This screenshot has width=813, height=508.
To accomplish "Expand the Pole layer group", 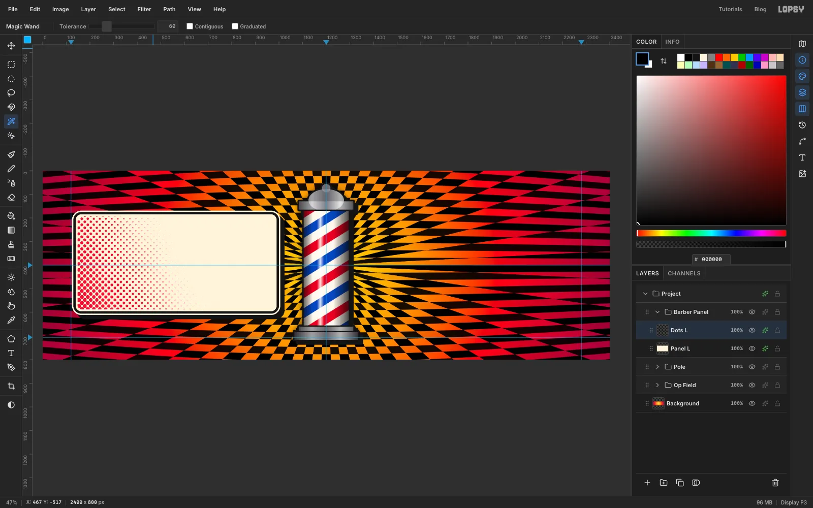I will point(658,367).
